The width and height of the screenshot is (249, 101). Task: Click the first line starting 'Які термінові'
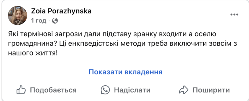(x=112, y=34)
